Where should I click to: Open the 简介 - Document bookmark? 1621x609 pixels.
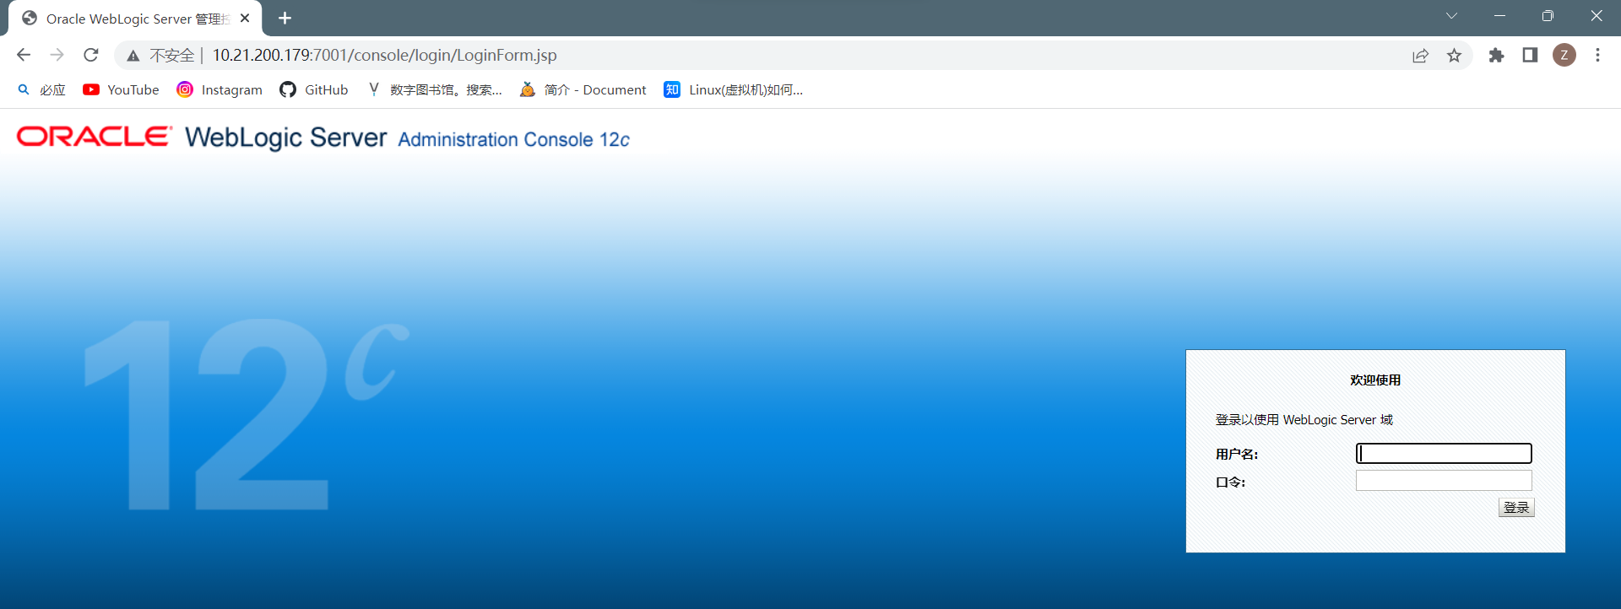coord(583,89)
